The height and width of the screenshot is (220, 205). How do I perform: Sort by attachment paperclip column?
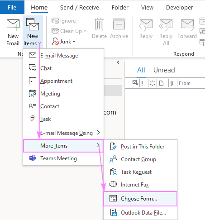[x=172, y=83]
